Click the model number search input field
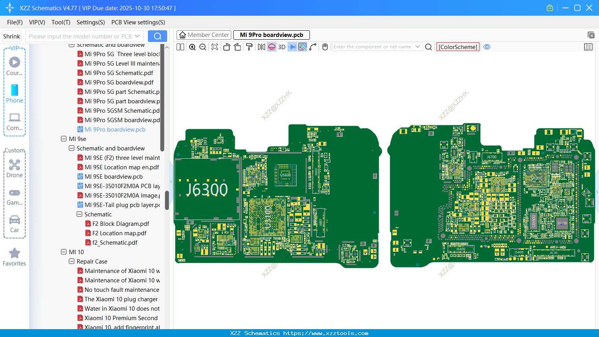Screen dimensions: 599x337 80,37
